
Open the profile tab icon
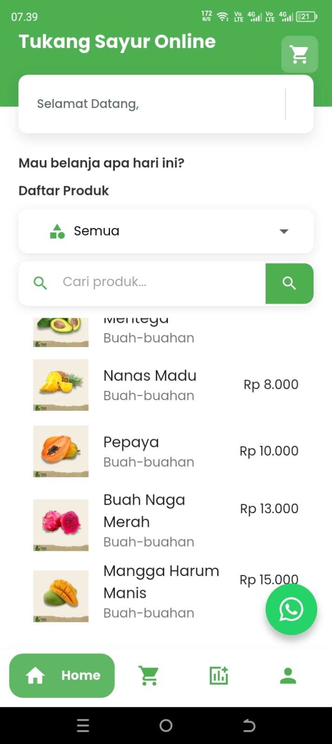point(288,676)
